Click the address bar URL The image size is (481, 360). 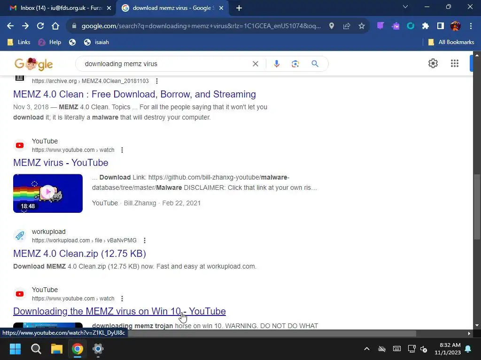[201, 26]
